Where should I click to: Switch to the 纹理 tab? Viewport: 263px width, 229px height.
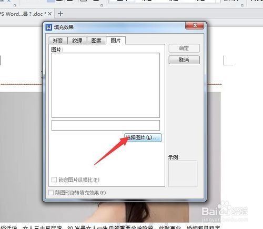[77, 41]
